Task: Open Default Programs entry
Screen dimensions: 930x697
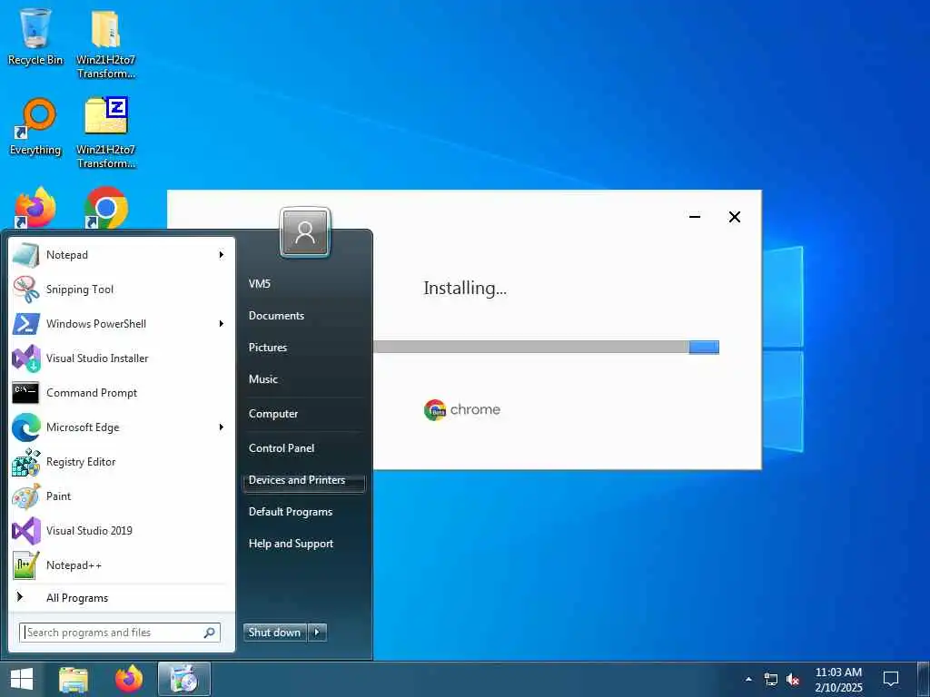Action: 290,512
